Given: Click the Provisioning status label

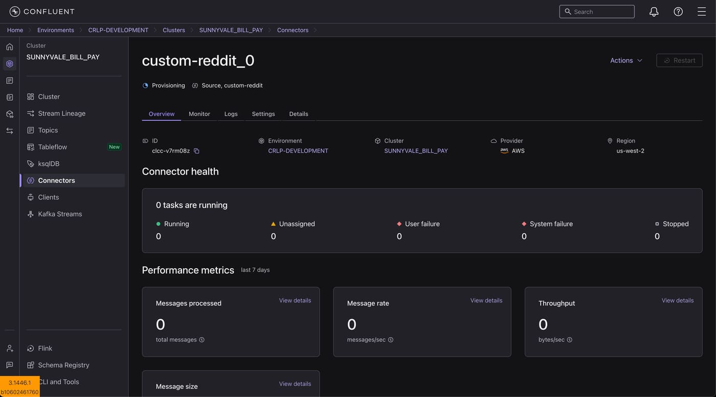Looking at the screenshot, I should click(168, 85).
